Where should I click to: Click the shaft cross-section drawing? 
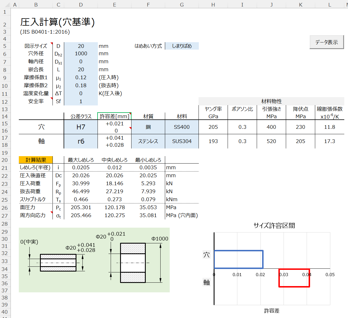[58, 263]
